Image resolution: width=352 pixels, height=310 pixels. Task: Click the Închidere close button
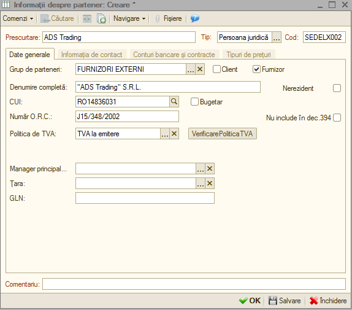[x=328, y=301]
